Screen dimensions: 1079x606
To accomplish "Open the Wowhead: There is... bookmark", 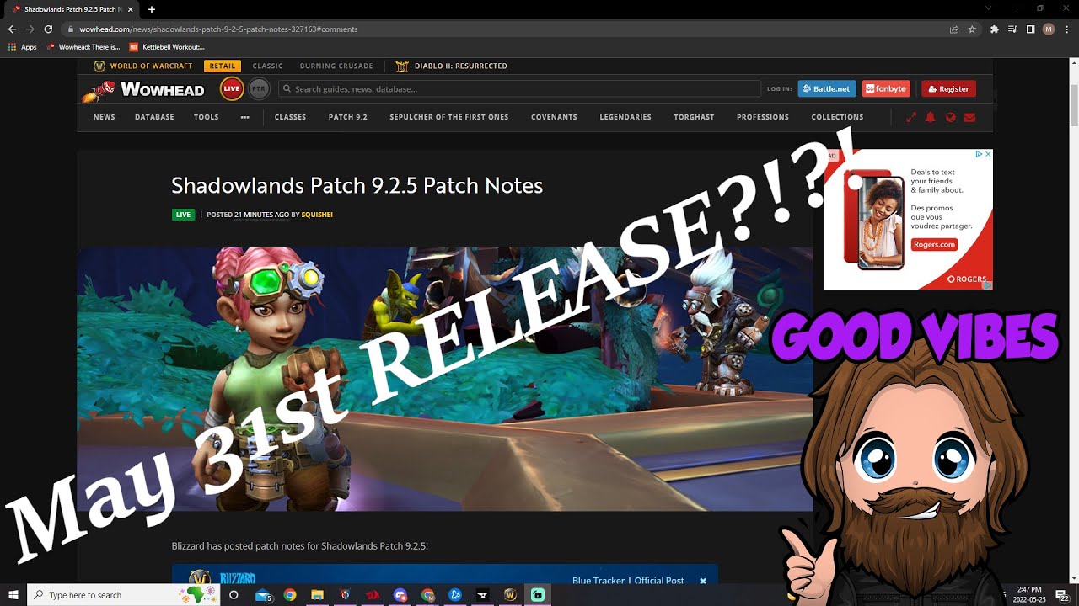I will tap(83, 47).
